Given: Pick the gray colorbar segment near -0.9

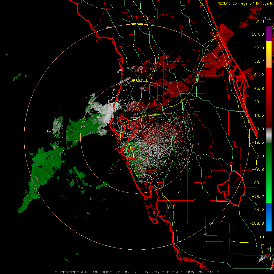Looking at the screenshot, I should [x=269, y=135].
